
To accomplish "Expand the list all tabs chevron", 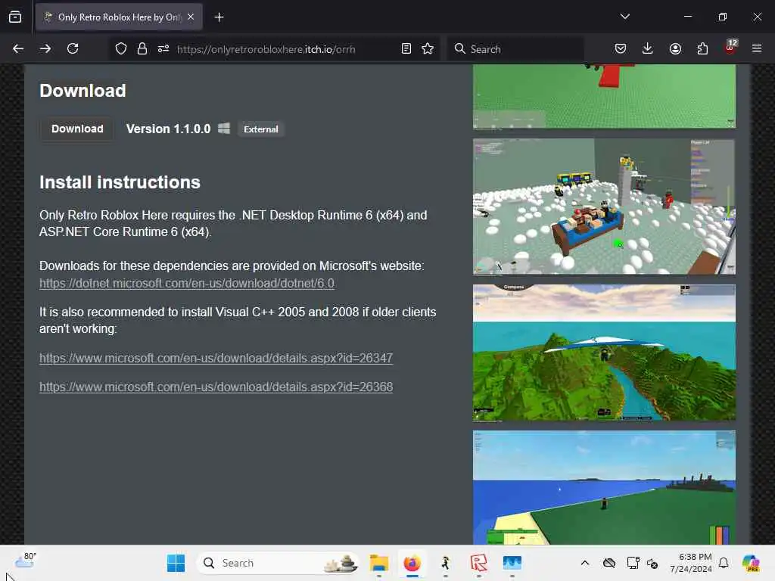I will pyautogui.click(x=624, y=17).
